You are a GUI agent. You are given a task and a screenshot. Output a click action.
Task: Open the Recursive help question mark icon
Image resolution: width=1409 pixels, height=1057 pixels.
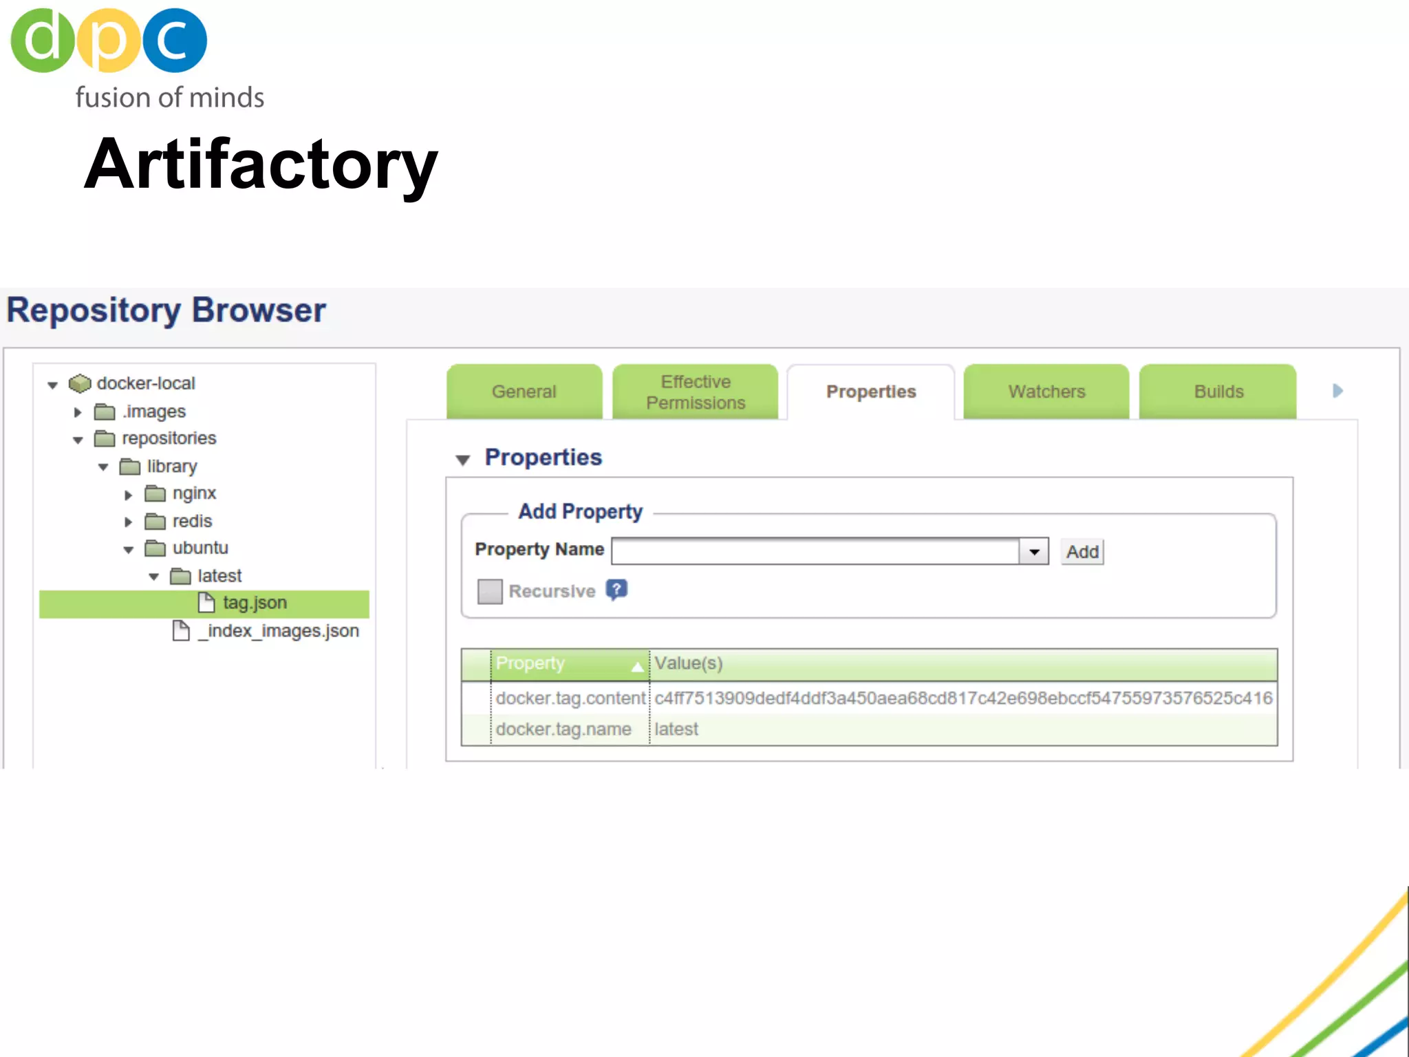coord(616,590)
